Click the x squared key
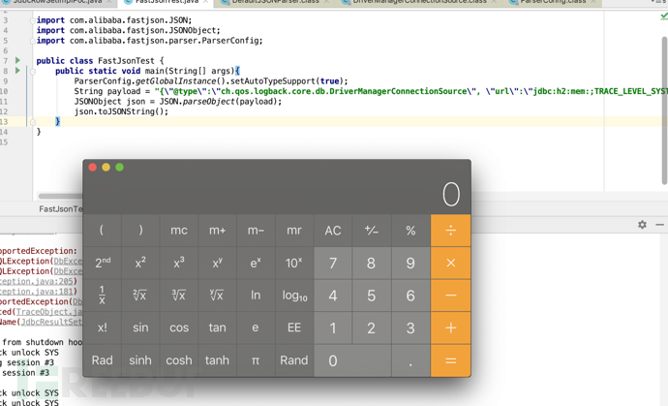The width and height of the screenshot is (668, 406). point(140,263)
